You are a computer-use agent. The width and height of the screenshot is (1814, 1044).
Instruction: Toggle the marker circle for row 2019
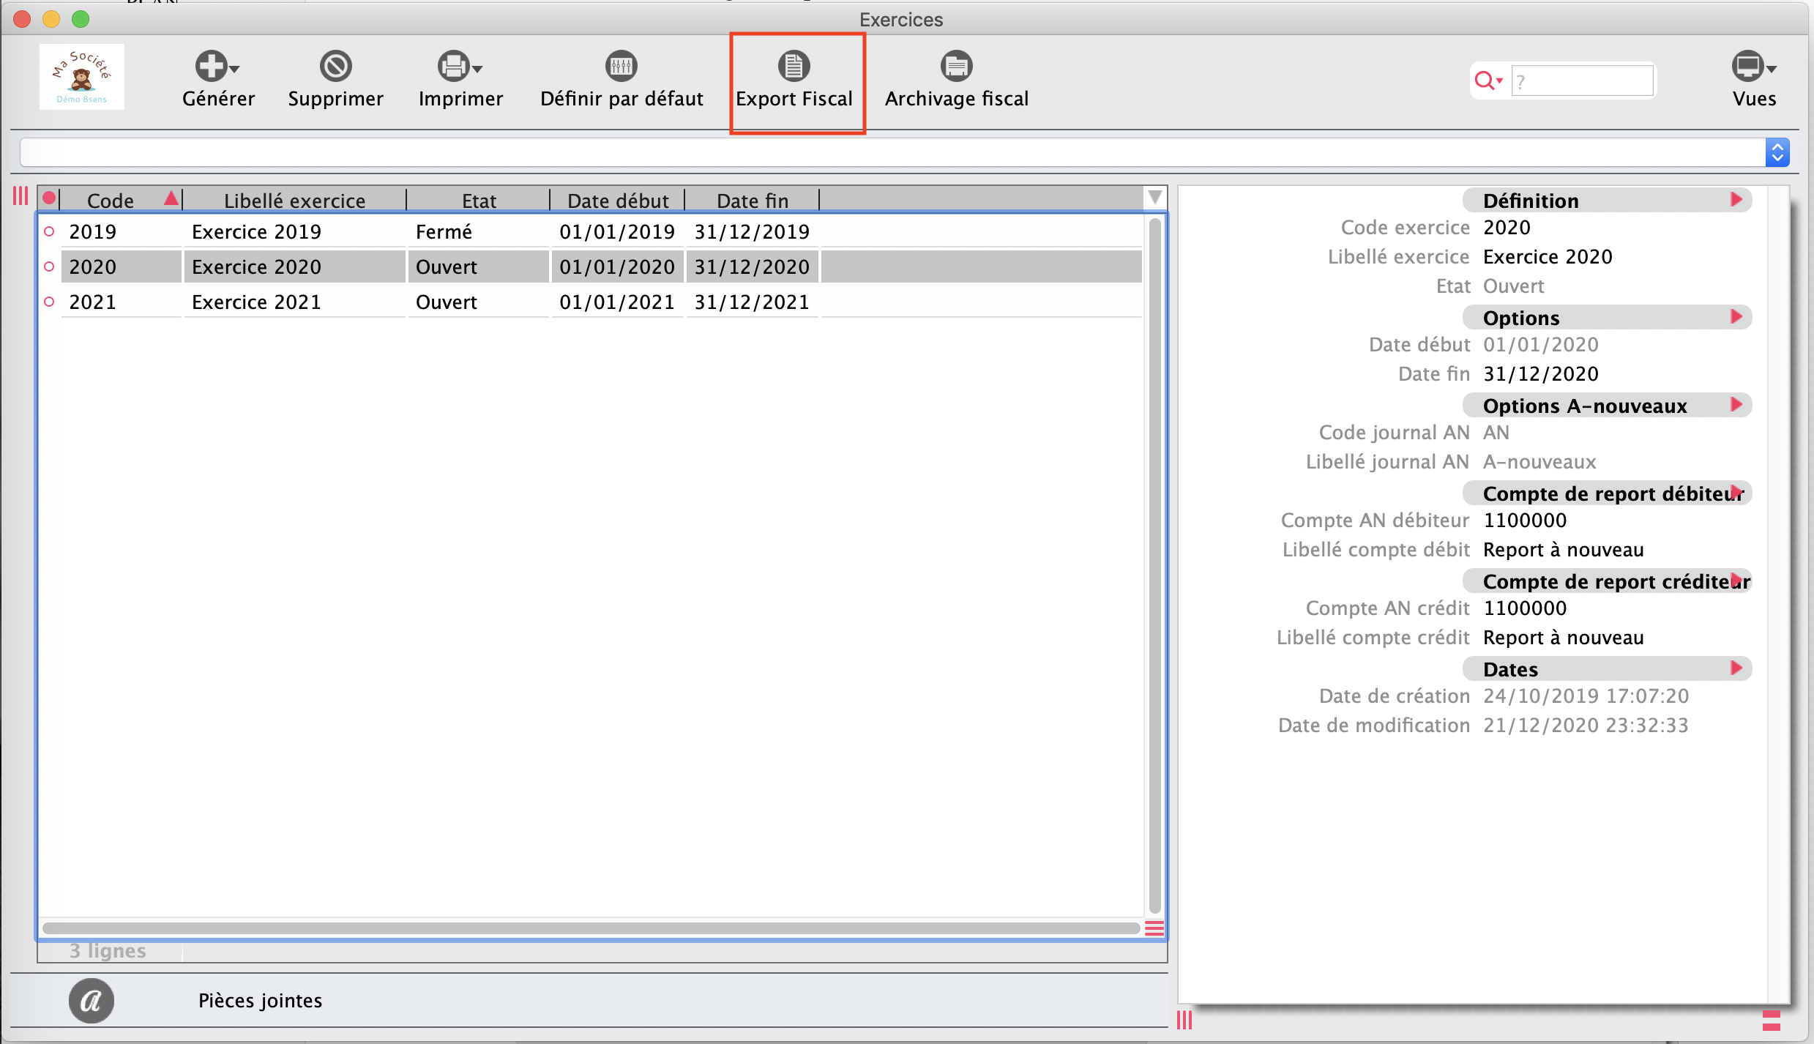pyautogui.click(x=49, y=231)
